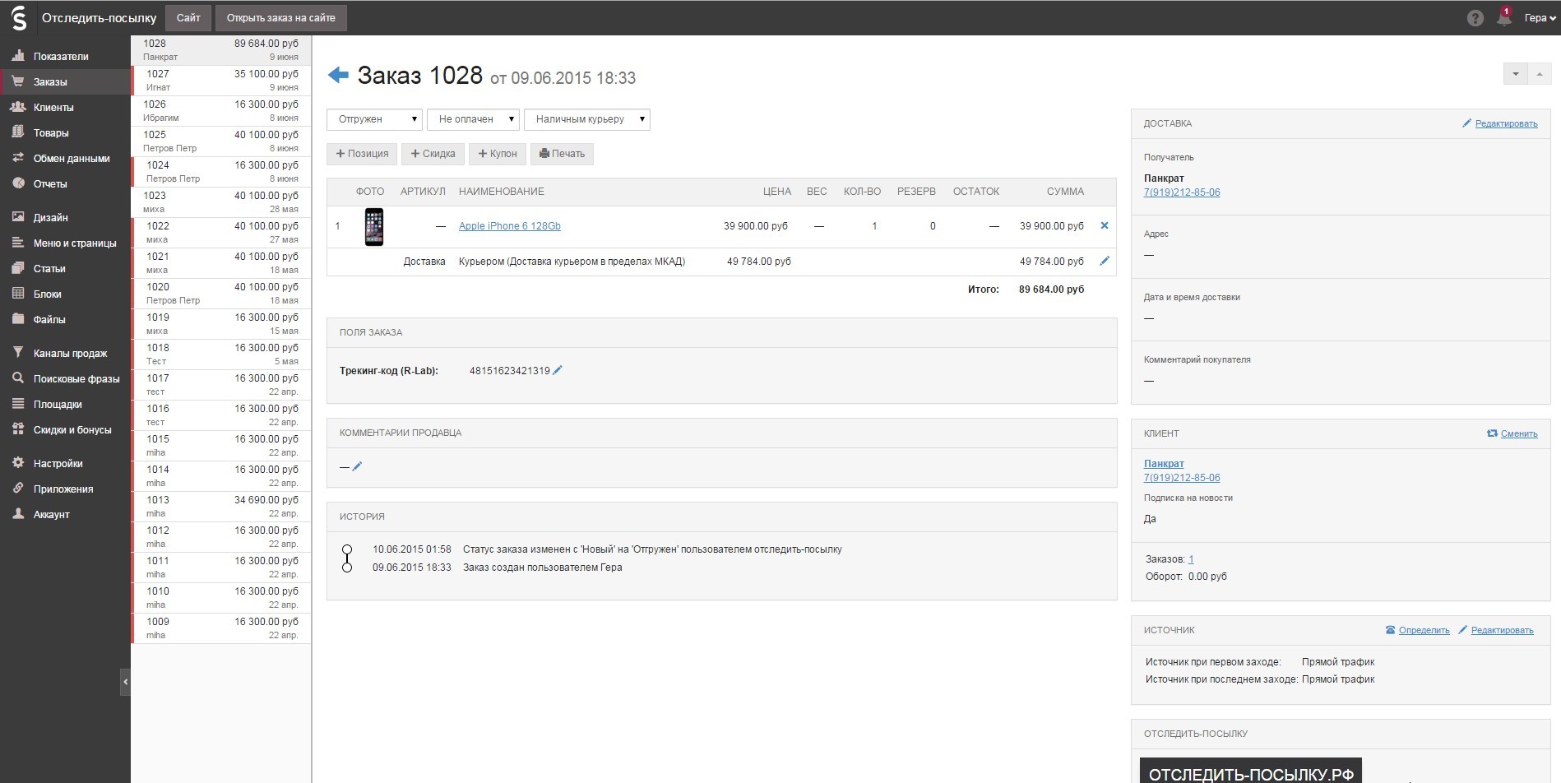
Task: Open the Отгружен status dropdown
Action: (374, 119)
